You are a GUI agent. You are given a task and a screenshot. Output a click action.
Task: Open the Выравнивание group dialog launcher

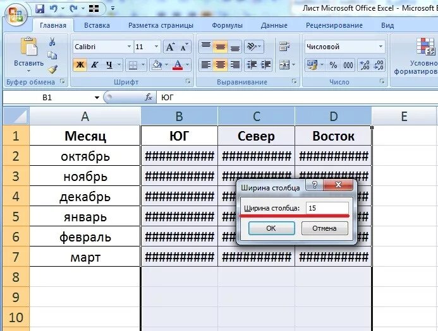pyautogui.click(x=294, y=81)
